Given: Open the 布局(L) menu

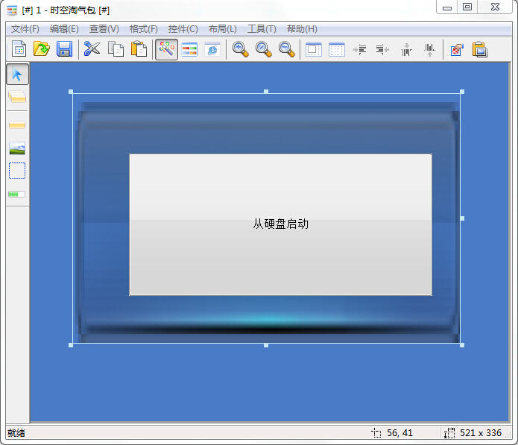Looking at the screenshot, I should pyautogui.click(x=223, y=29).
